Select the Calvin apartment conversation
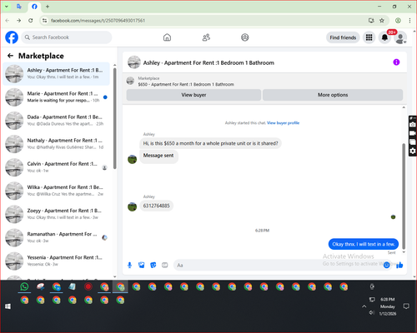The image size is (417, 333). 56,167
